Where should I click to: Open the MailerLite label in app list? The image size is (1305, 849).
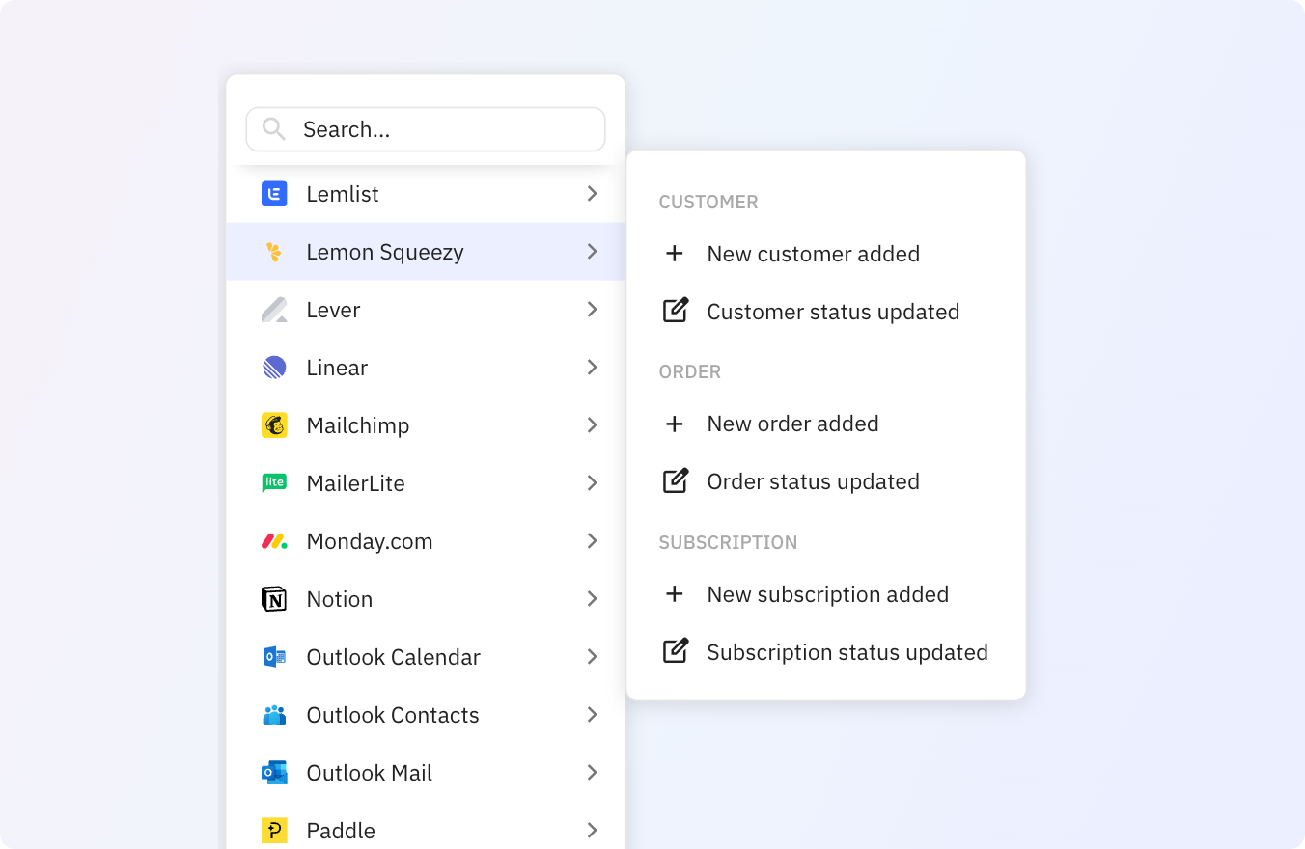pos(355,483)
